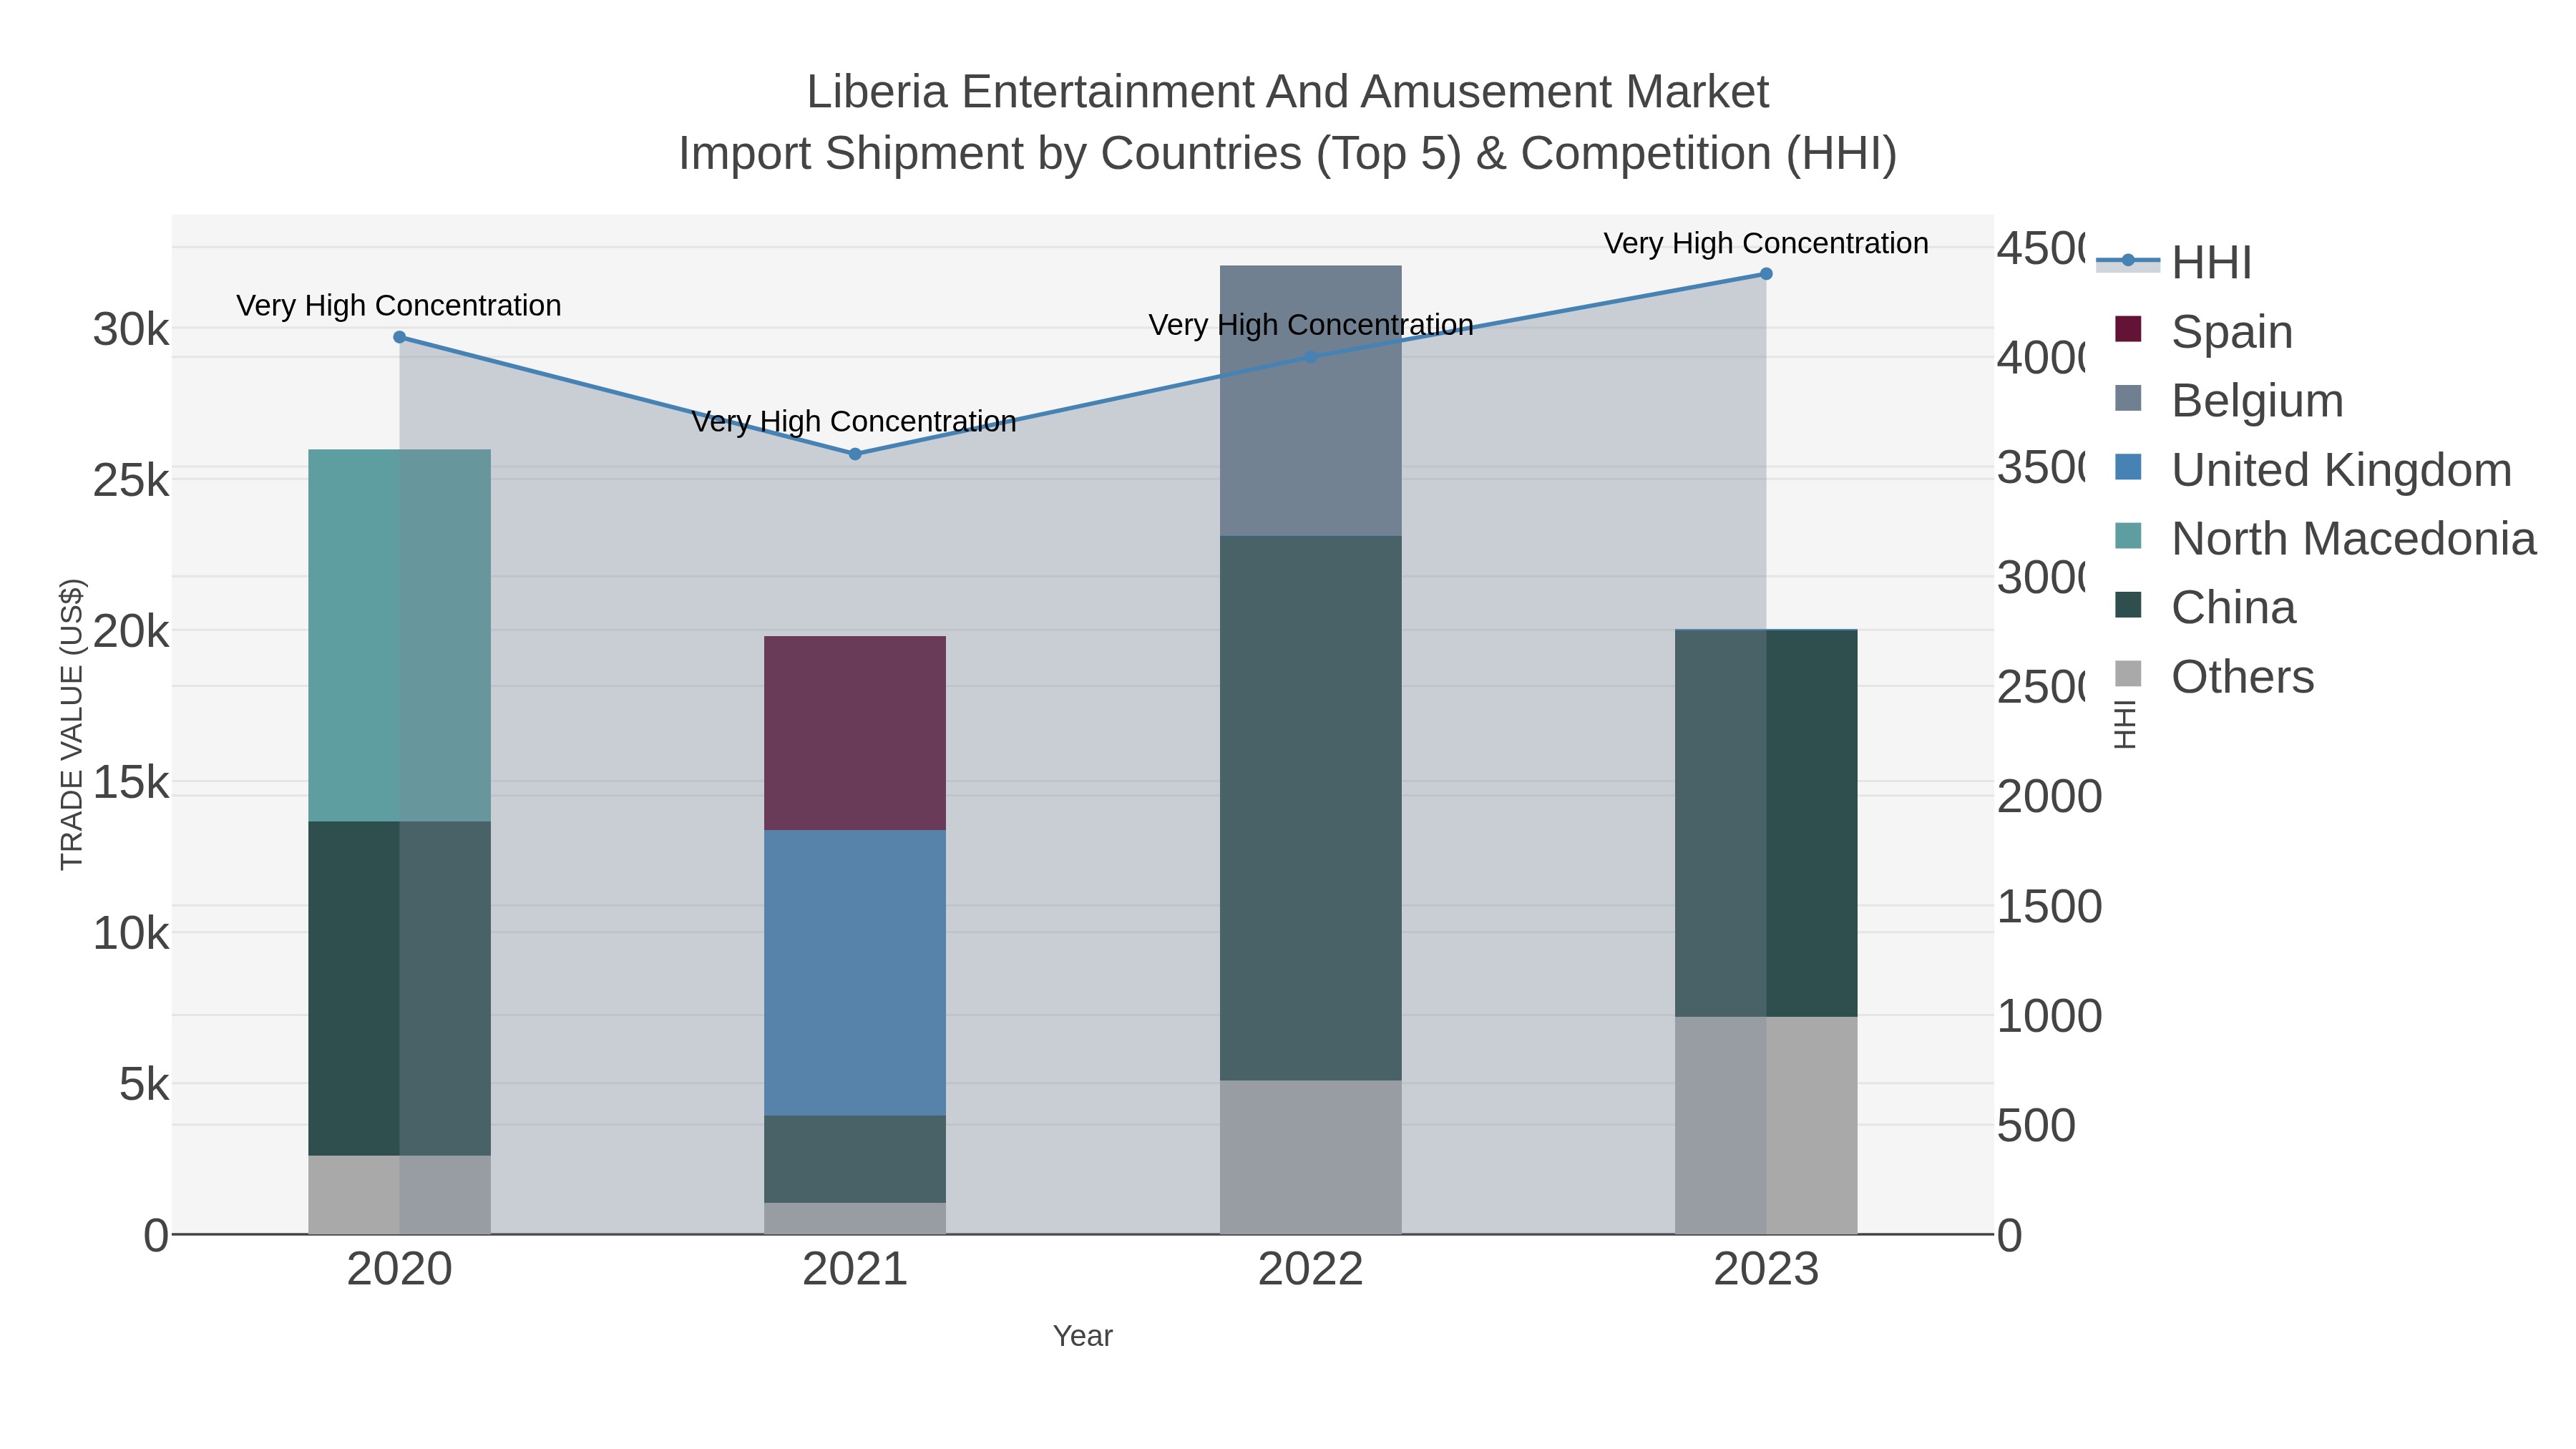Toggle the China legend entry
Screen dimensions: 2576x1449
click(2205, 607)
